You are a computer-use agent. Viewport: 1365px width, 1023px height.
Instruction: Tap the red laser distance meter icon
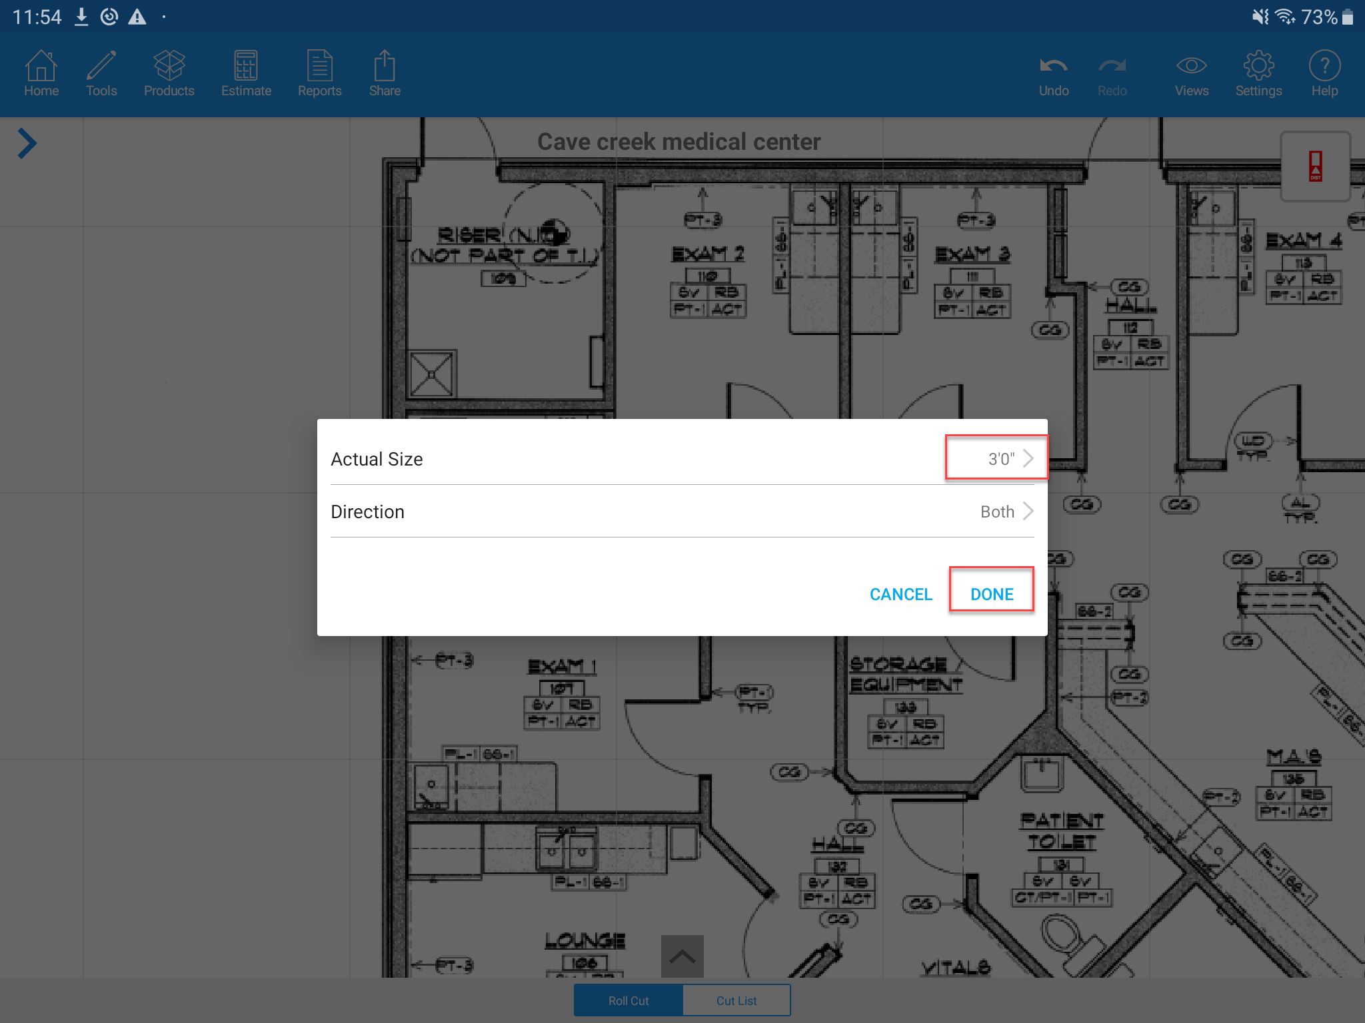pyautogui.click(x=1315, y=167)
